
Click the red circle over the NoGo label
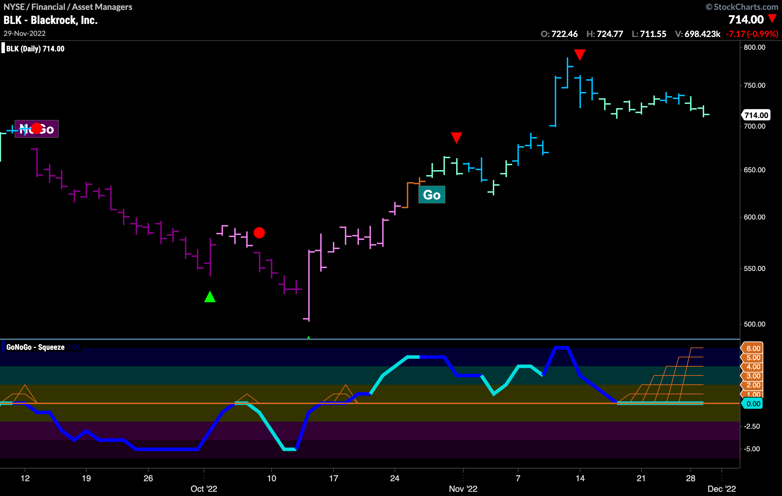(36, 128)
